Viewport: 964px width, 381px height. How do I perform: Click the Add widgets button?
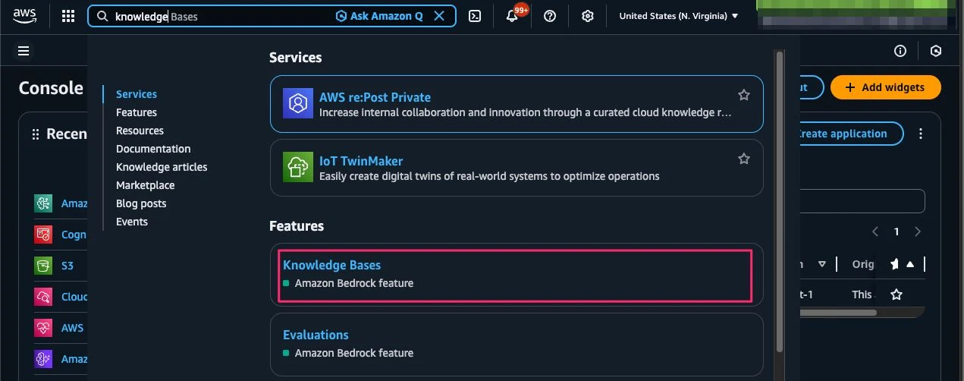pyautogui.click(x=885, y=87)
